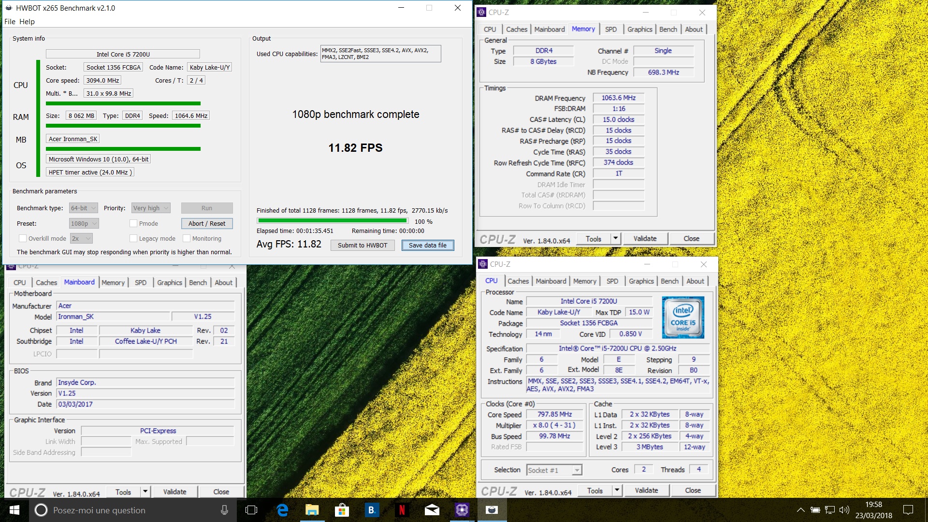Open File Explorer from the taskbar
This screenshot has width=928, height=522.
[x=312, y=510]
